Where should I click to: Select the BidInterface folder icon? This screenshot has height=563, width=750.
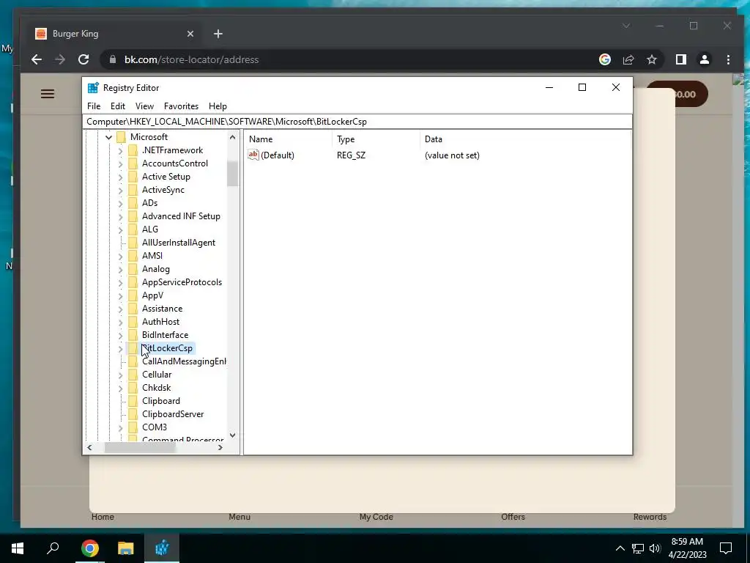pyautogui.click(x=133, y=335)
